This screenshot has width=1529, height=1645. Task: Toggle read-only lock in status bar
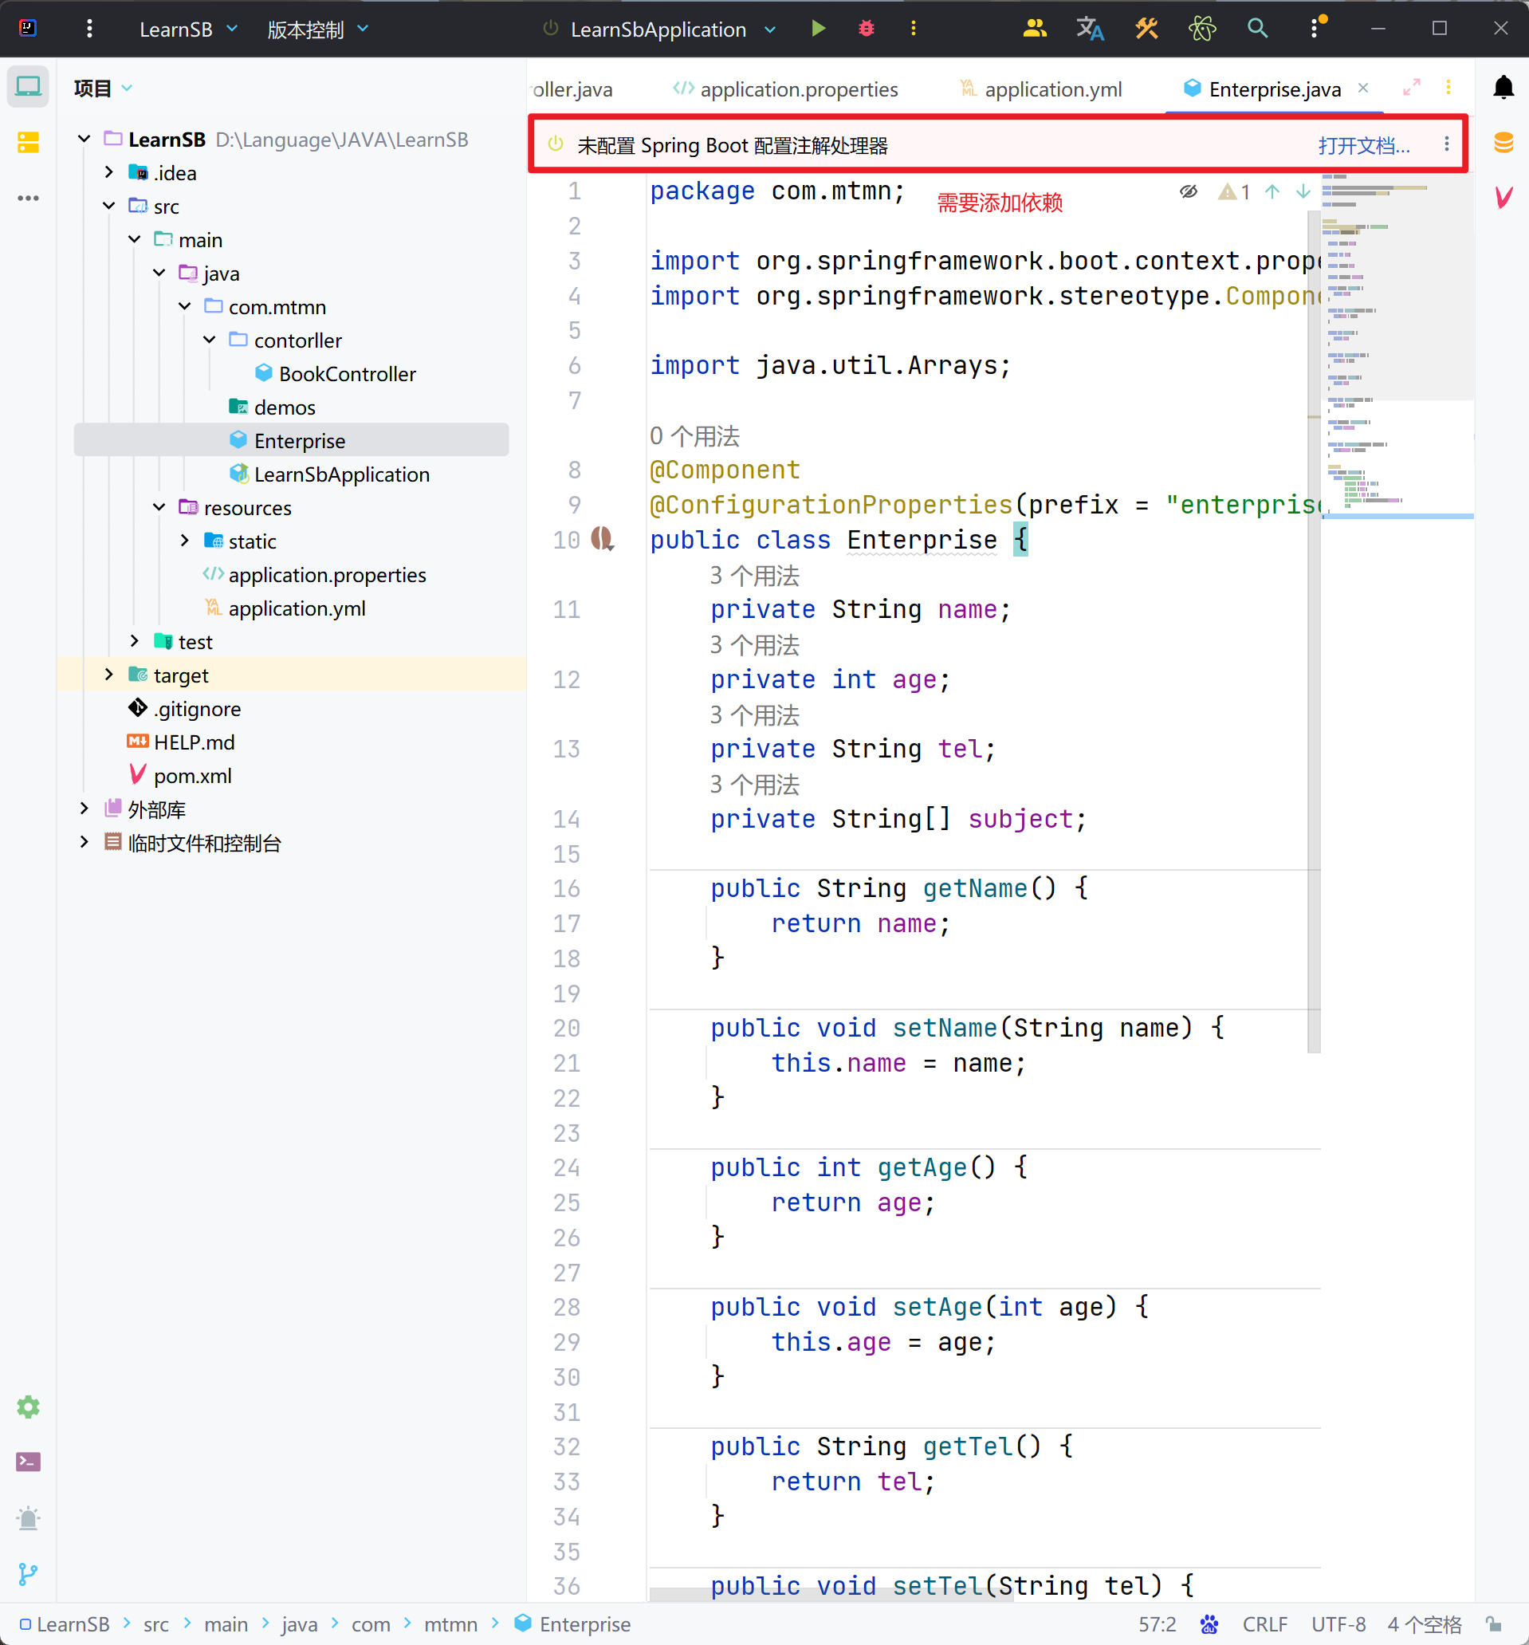[1493, 1624]
